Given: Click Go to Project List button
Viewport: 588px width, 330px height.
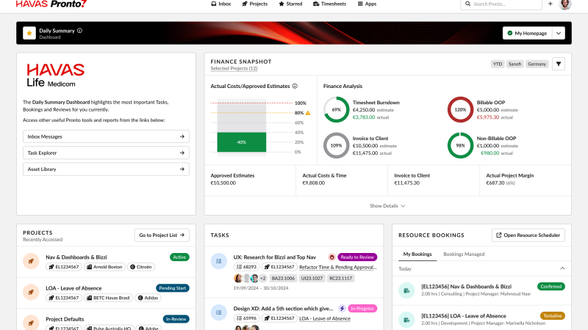Looking at the screenshot, I should pyautogui.click(x=162, y=235).
